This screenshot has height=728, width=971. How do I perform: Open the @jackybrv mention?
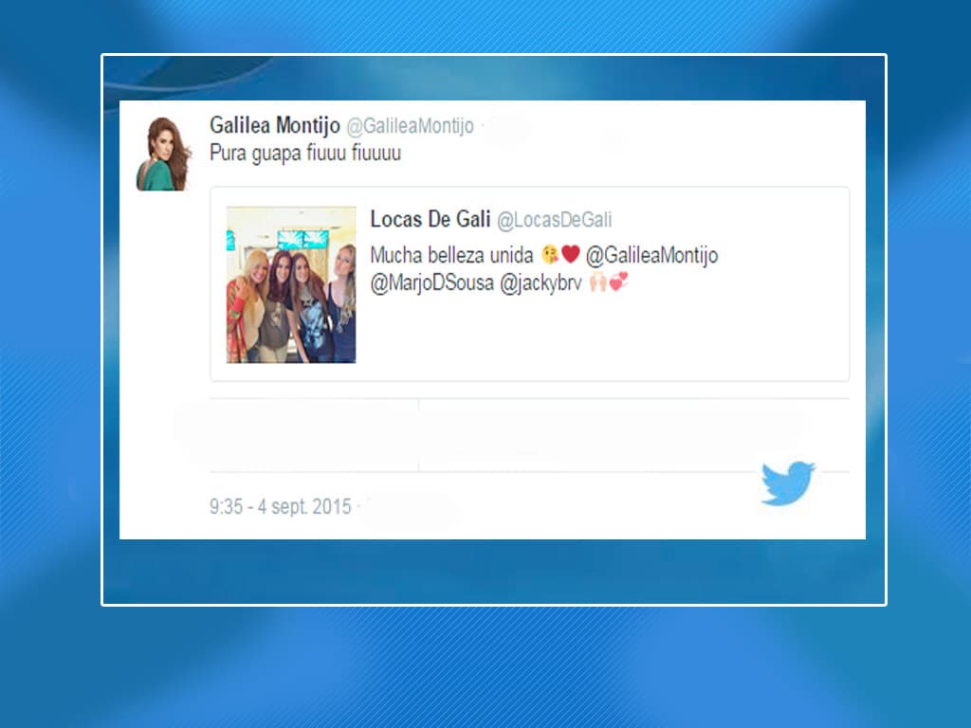(x=540, y=283)
